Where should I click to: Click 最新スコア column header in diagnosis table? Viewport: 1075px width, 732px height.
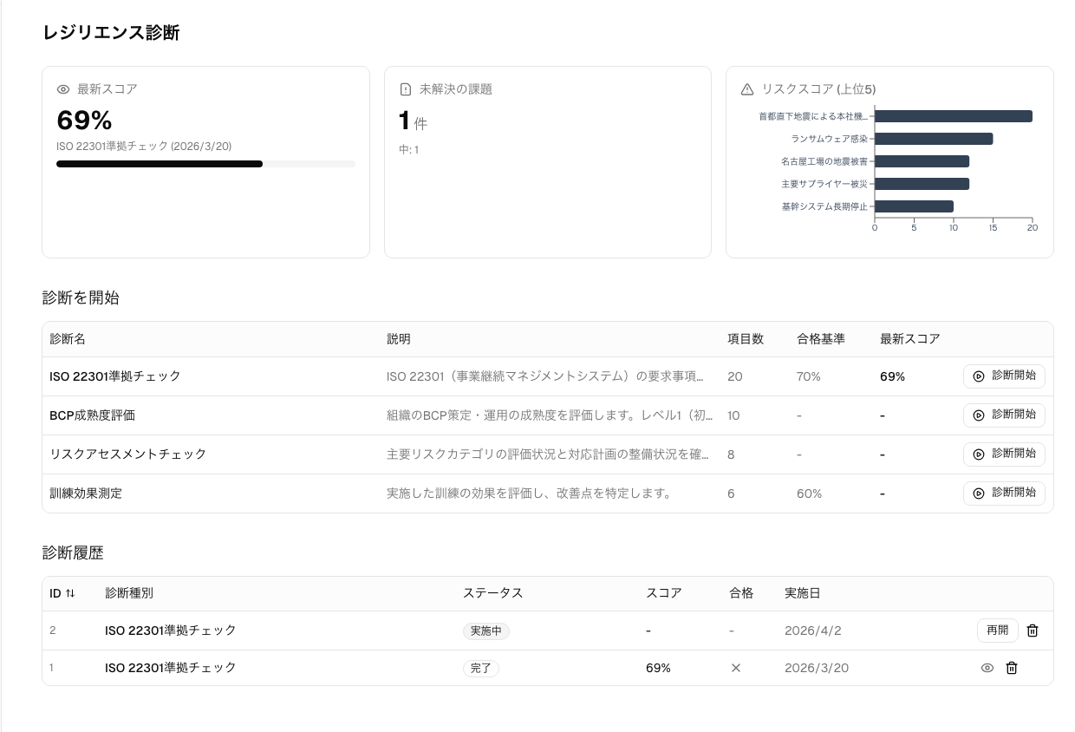pyautogui.click(x=910, y=339)
